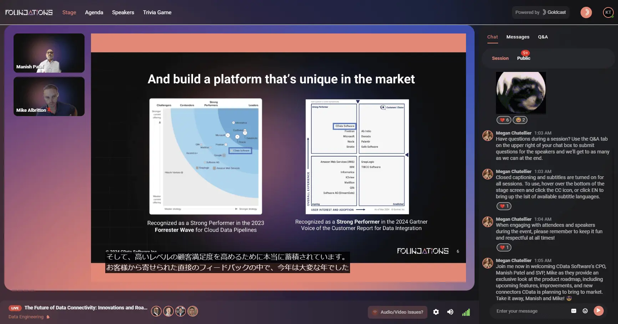Viewport: 618px width, 324px height.
Task: Open the emoji picker in chat
Action: click(585, 311)
